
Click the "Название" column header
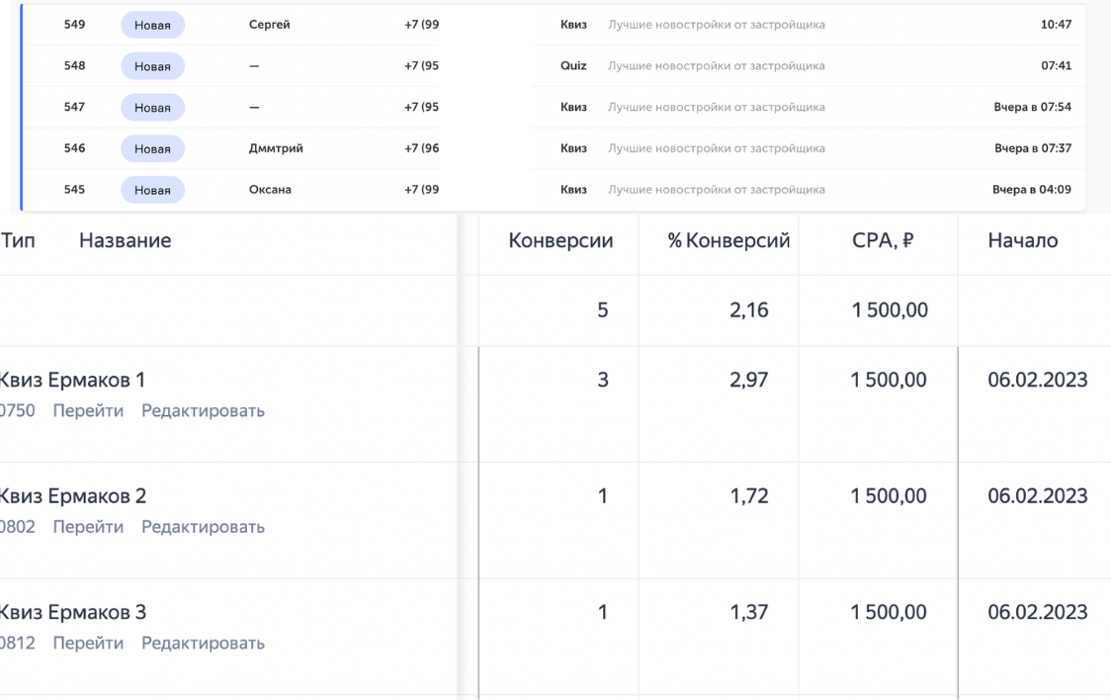pyautogui.click(x=125, y=239)
